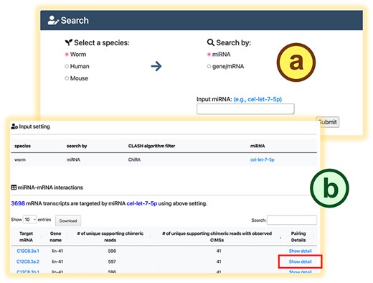373x283 pixels.
Task: Sort by unique supporting chimeric reads column
Action: coord(110,237)
